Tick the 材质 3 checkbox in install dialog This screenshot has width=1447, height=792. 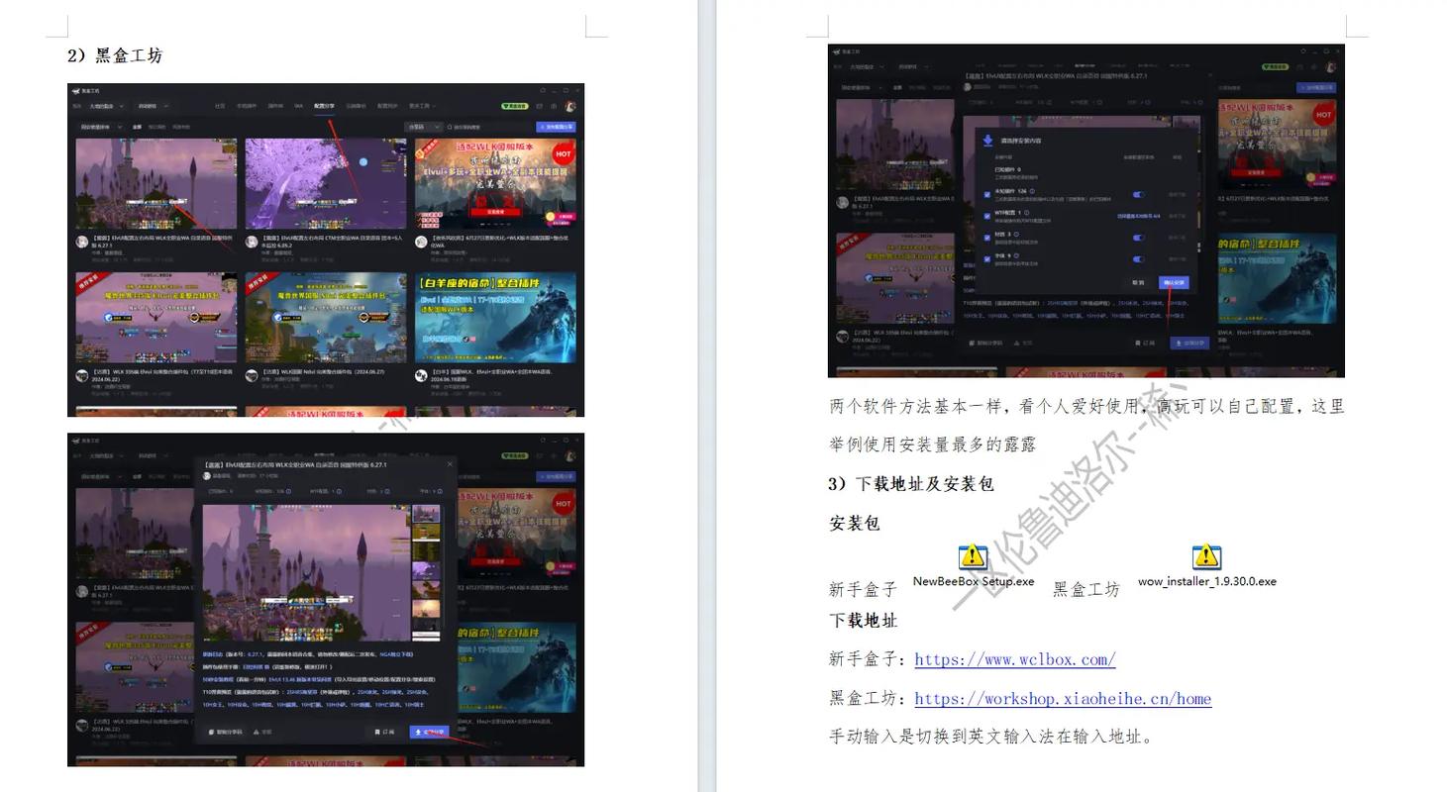tap(987, 238)
